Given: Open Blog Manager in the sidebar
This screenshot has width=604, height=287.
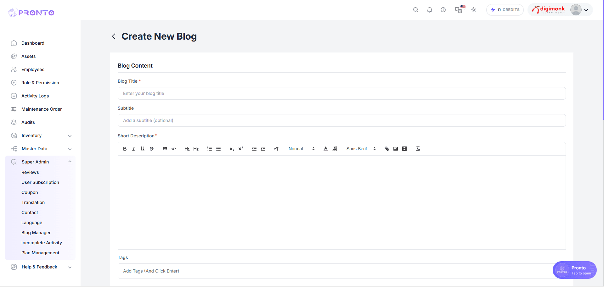Looking at the screenshot, I should (36, 233).
